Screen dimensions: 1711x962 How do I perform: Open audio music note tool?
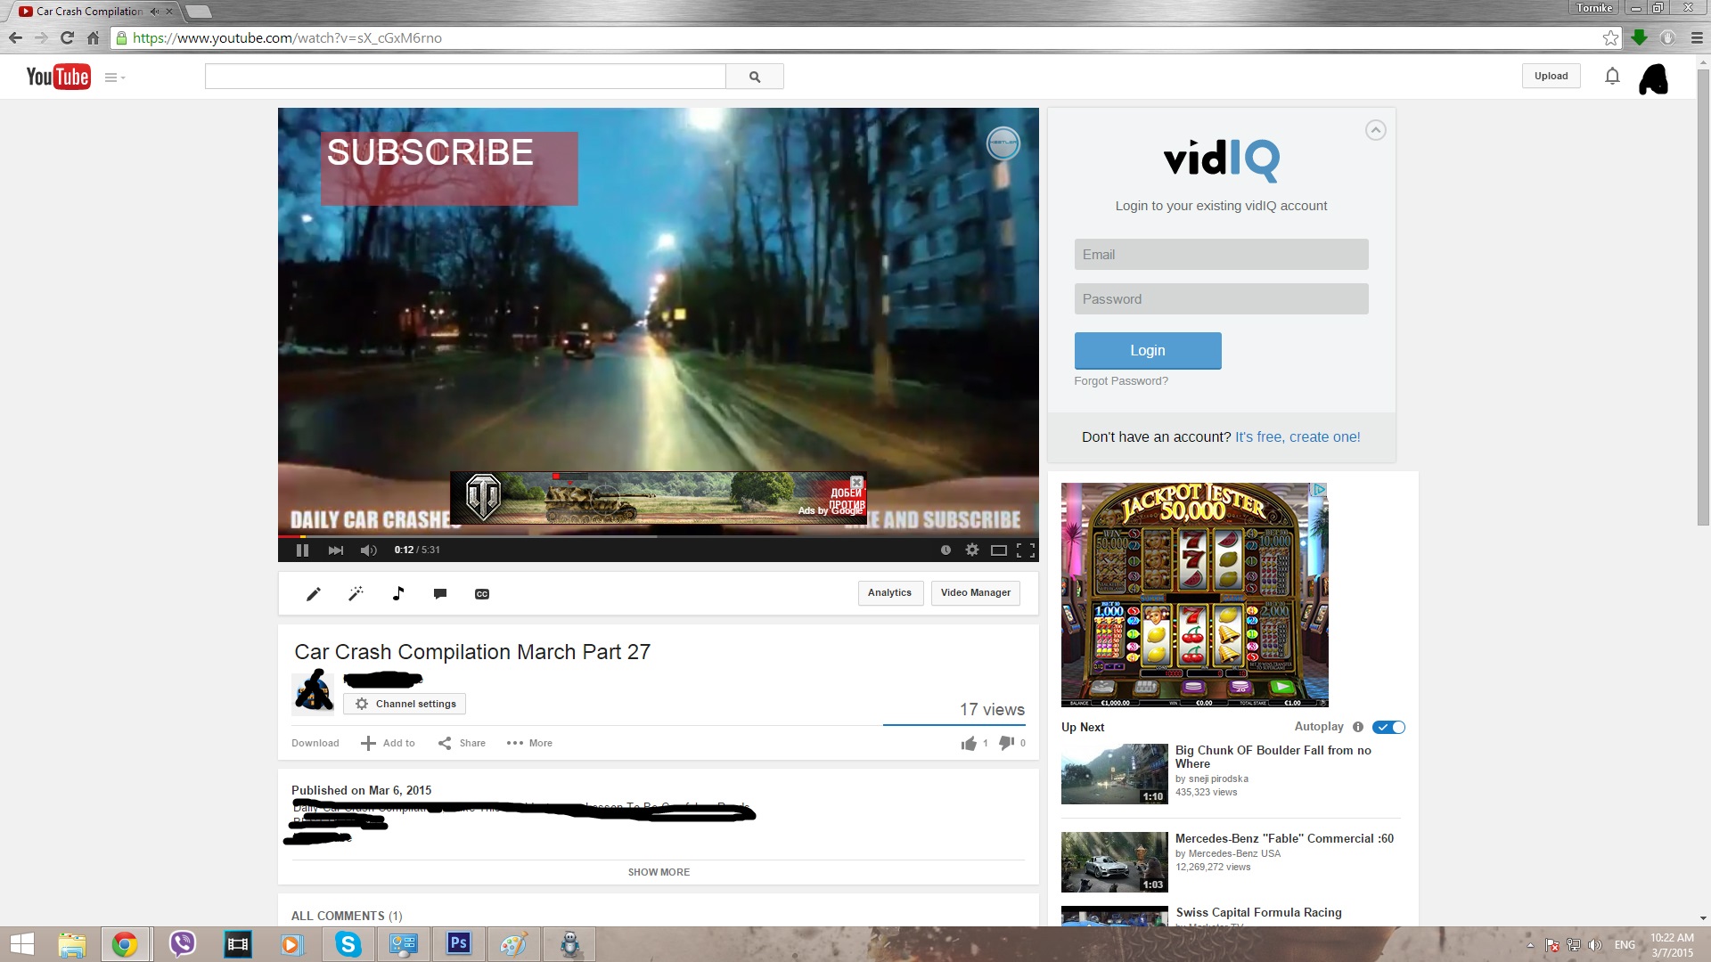(398, 594)
